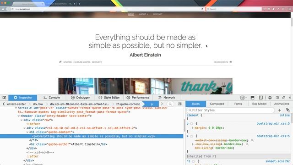Switch to the Debugger tab
The height and width of the screenshot is (165, 293).
click(81, 98)
